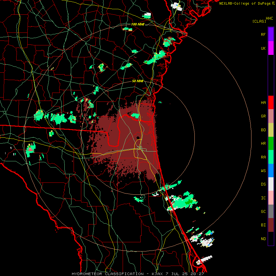The image size is (276, 276).
Task: Click the HYDROMETEOR CLASSIFICATION title text
Action: (108, 274)
